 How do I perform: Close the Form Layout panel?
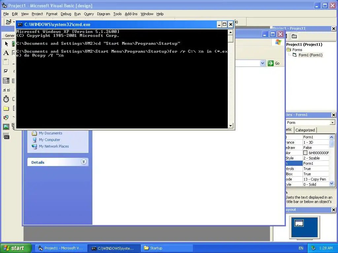coord(333,210)
